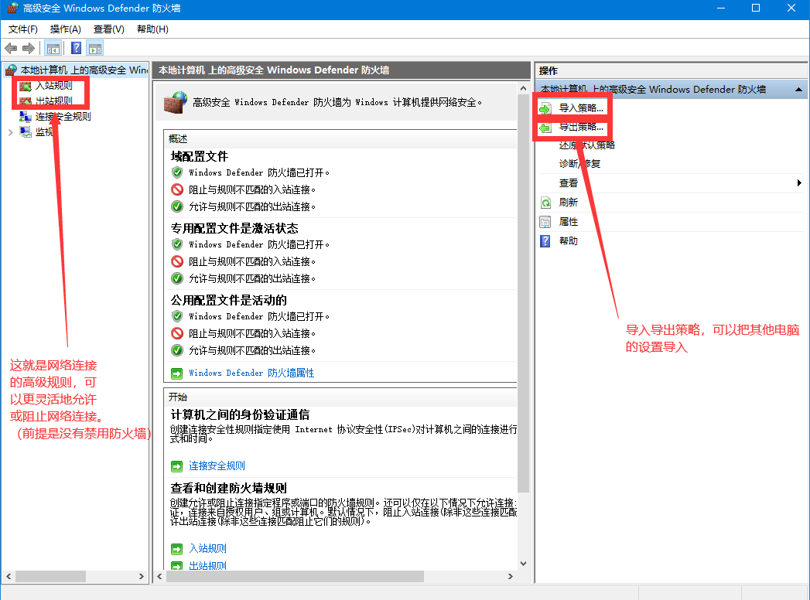Open the 查看(V) menu

click(x=109, y=29)
